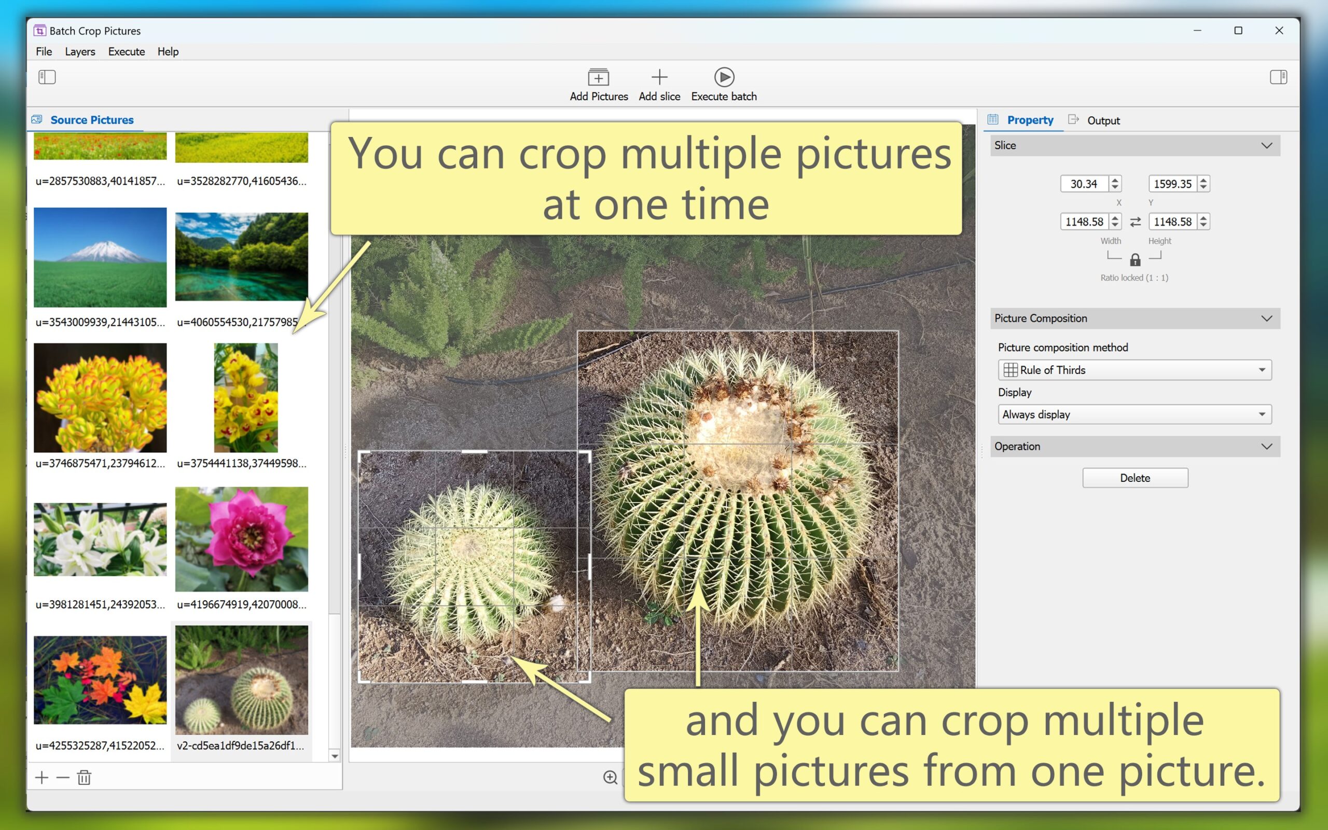The width and height of the screenshot is (1328, 830).
Task: Increase the slice X value with the up stepper
Action: (x=1114, y=180)
